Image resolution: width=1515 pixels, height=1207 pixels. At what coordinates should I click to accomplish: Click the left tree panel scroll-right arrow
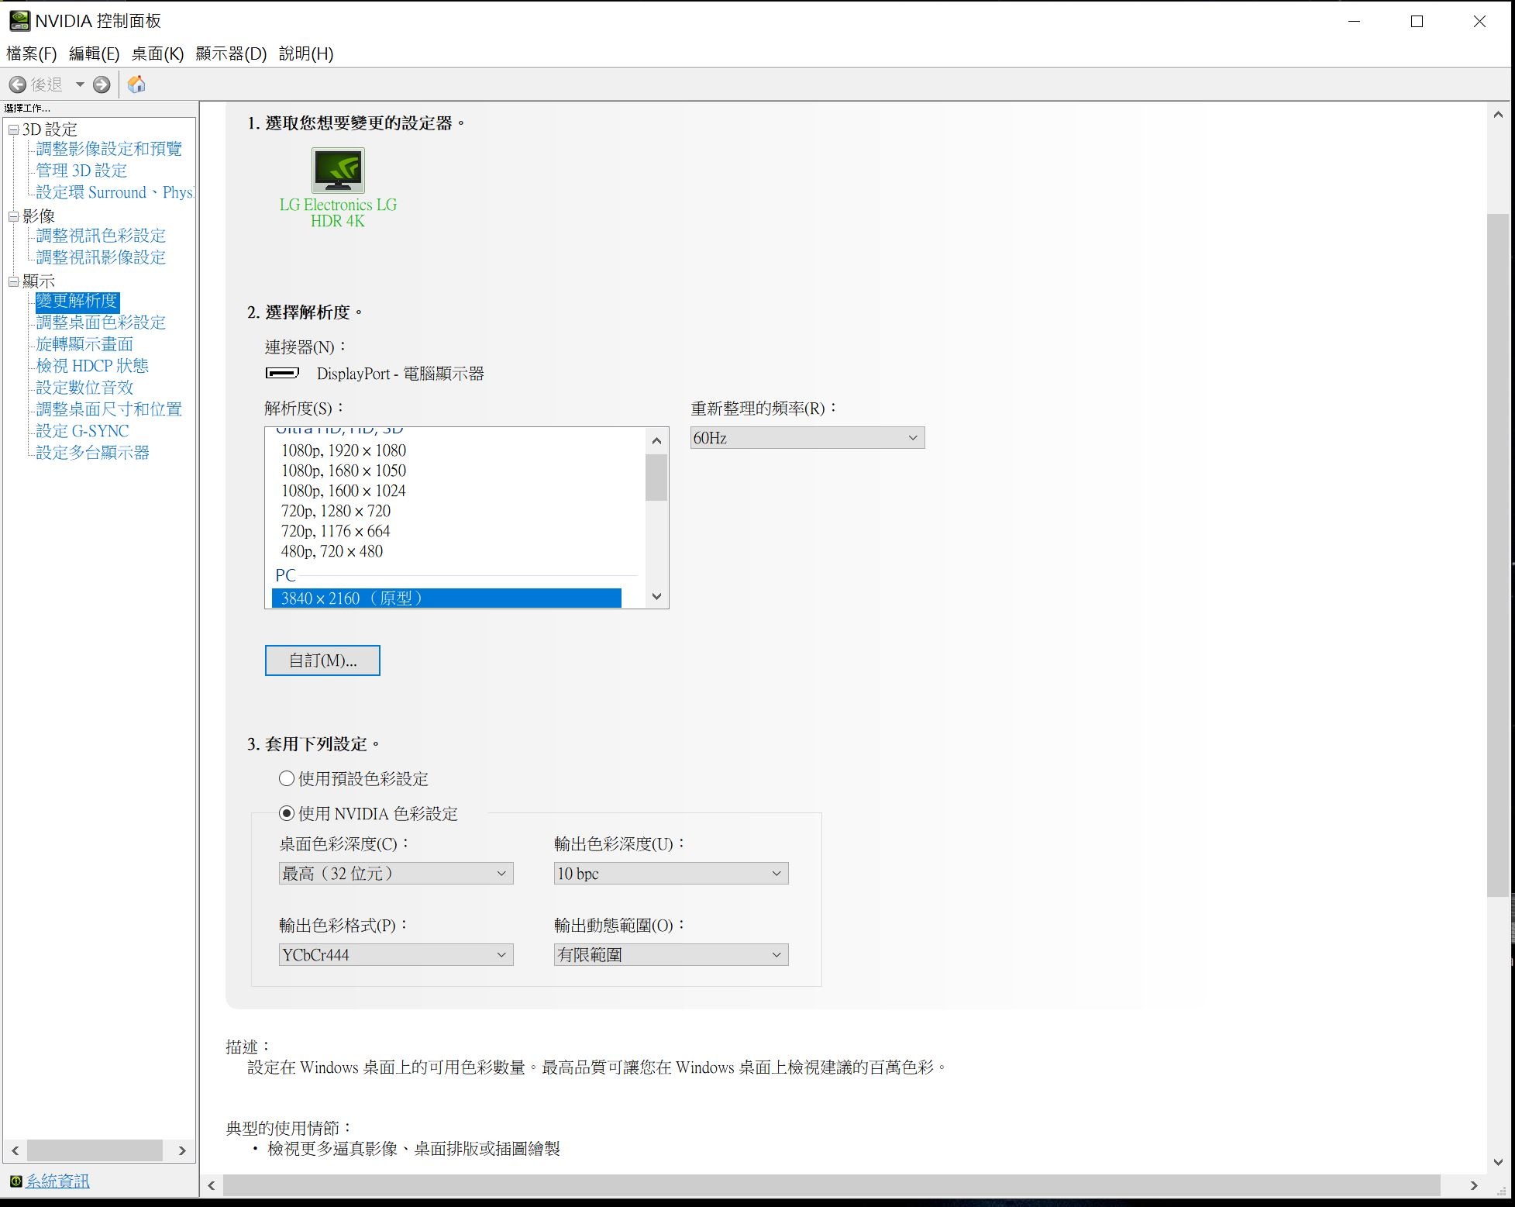point(182,1150)
